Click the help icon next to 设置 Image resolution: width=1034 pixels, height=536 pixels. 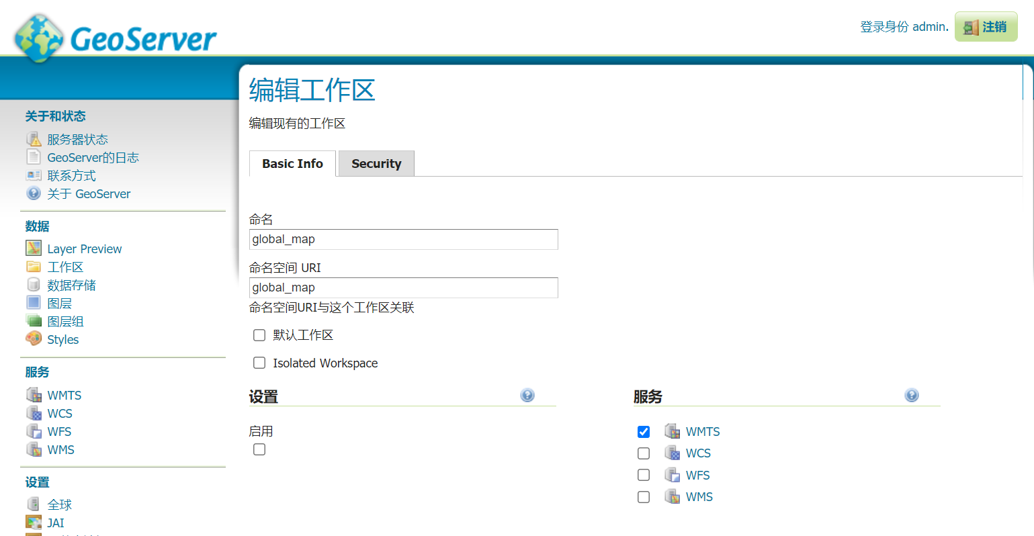point(527,396)
